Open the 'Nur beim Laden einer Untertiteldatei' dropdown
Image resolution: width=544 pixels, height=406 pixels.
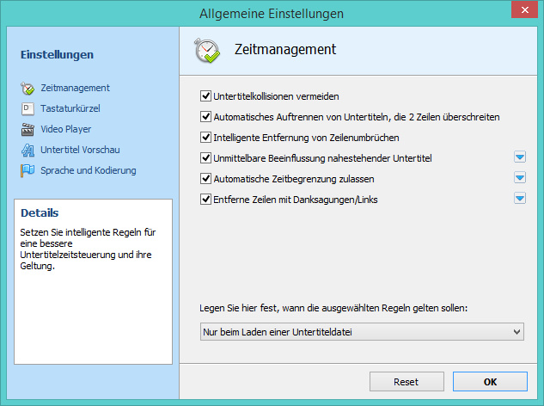coord(361,332)
